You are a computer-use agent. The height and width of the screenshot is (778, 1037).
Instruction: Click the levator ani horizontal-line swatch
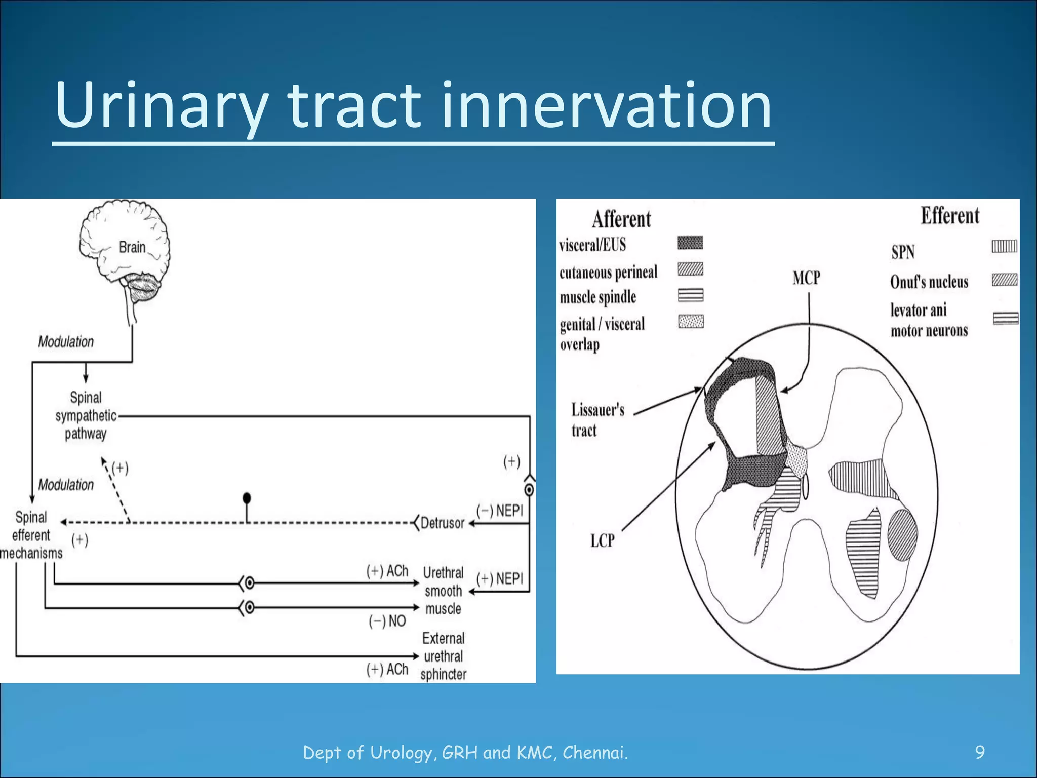(x=1006, y=318)
